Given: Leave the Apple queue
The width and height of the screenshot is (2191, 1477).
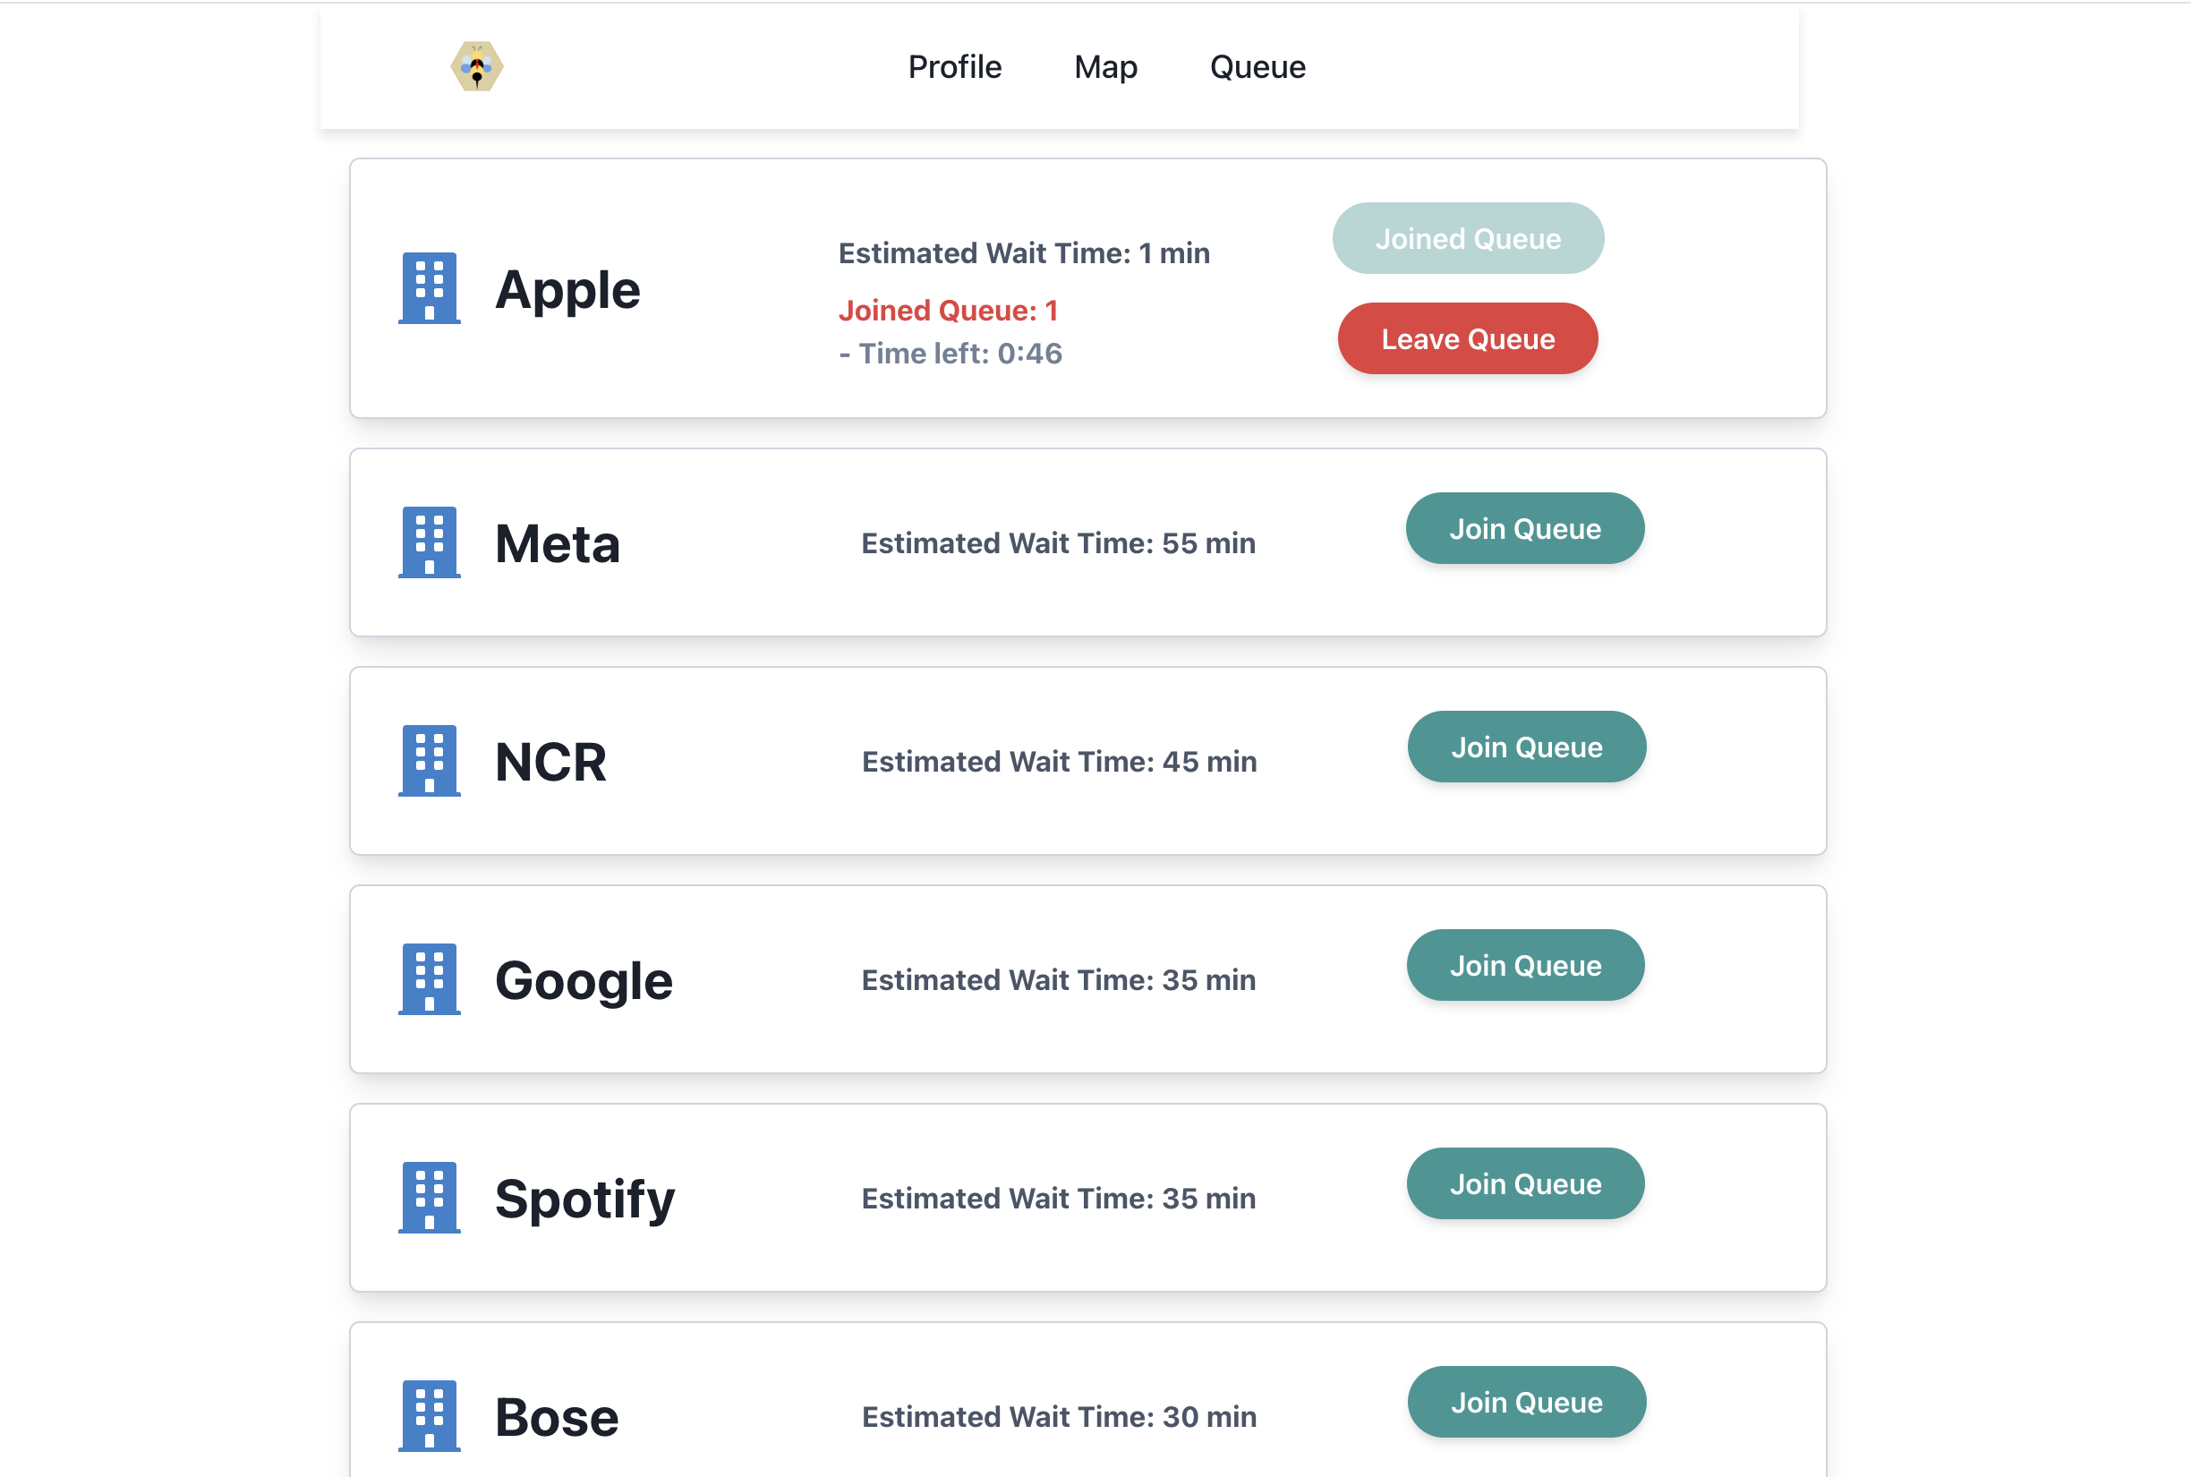Looking at the screenshot, I should pos(1467,339).
